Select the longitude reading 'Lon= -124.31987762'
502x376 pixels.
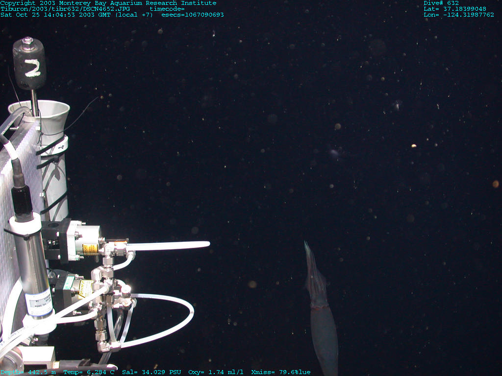459,15
